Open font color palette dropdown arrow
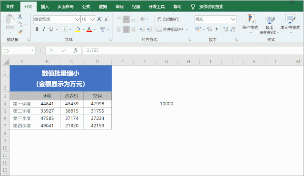This screenshot has width=304, height=176. pos(95,29)
